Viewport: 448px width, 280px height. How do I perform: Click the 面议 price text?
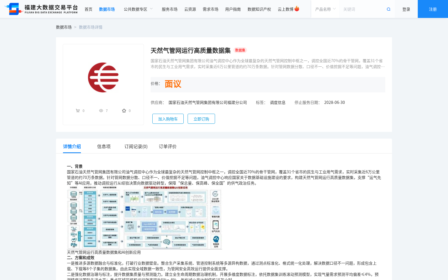point(173,84)
